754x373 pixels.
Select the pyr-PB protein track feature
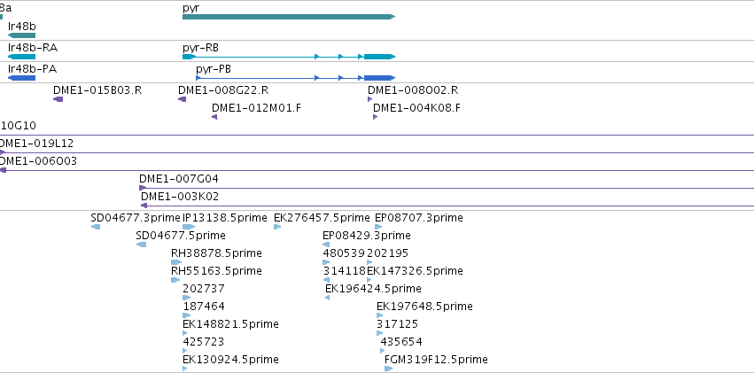[295, 78]
